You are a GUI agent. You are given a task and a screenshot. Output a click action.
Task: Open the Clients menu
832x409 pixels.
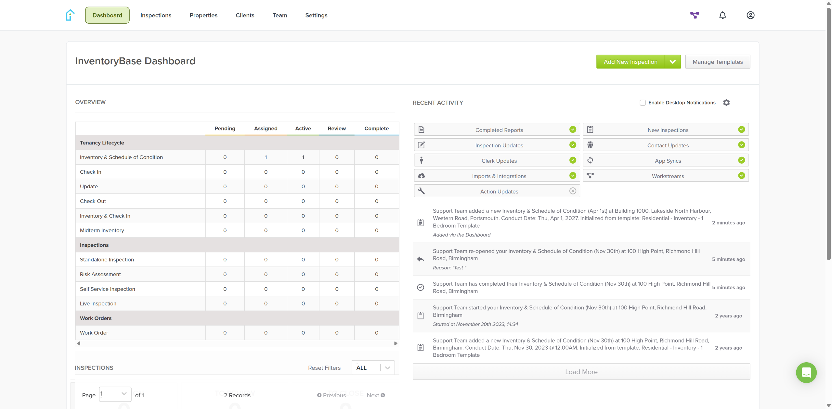[245, 15]
